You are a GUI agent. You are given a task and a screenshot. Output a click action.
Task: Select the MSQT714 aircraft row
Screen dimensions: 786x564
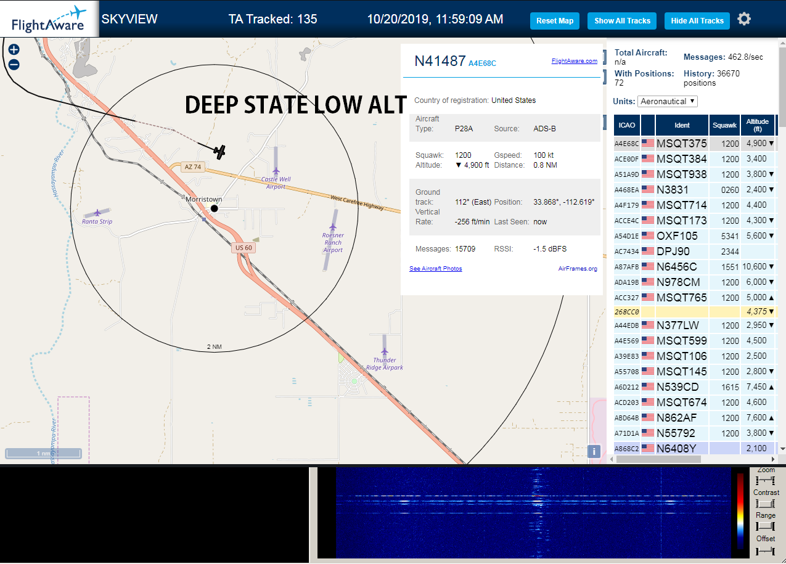[695, 205]
